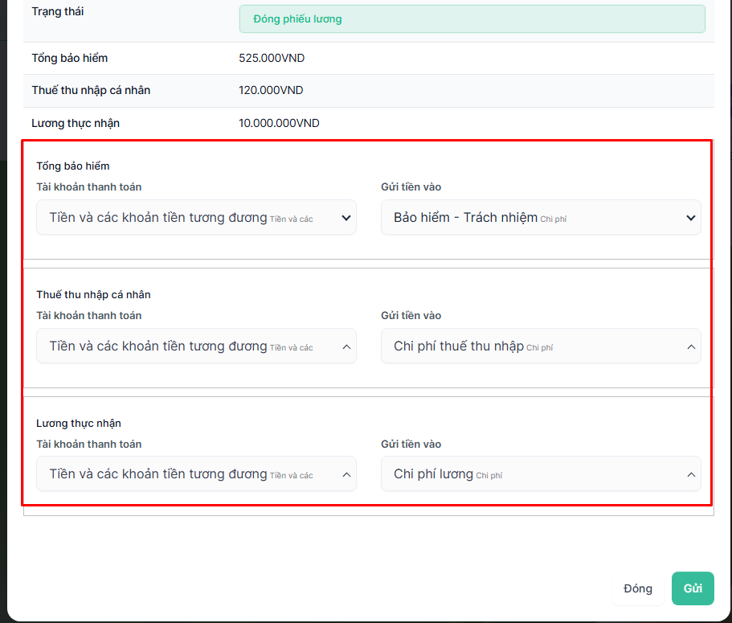
Task: Click Gửi tiền vào label above Chi phí lương
Action: tap(411, 445)
